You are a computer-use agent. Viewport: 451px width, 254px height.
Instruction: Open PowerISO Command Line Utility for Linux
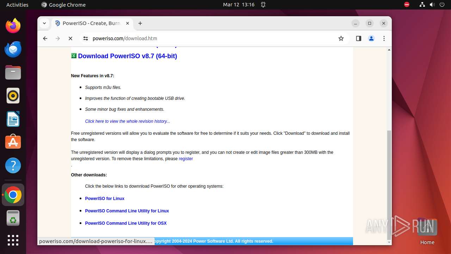click(x=127, y=211)
